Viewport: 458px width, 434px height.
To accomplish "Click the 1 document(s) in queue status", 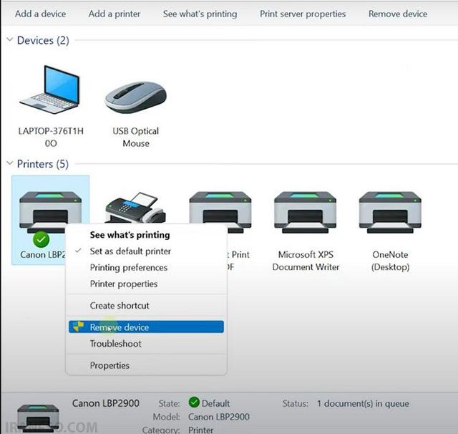I will click(x=363, y=404).
